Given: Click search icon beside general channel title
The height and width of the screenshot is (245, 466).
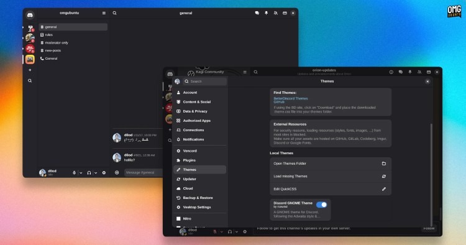Looking at the screenshot, I should pos(114,13).
